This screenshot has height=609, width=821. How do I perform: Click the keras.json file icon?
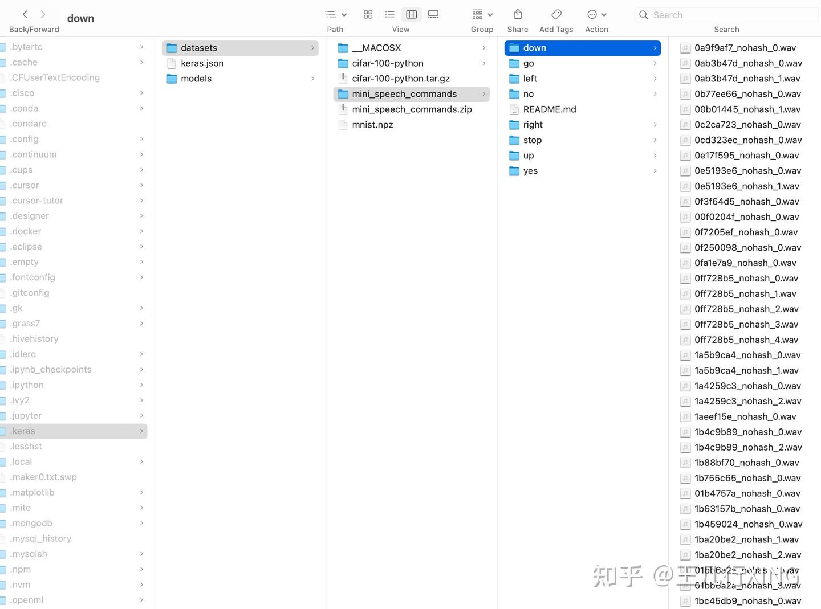[172, 63]
